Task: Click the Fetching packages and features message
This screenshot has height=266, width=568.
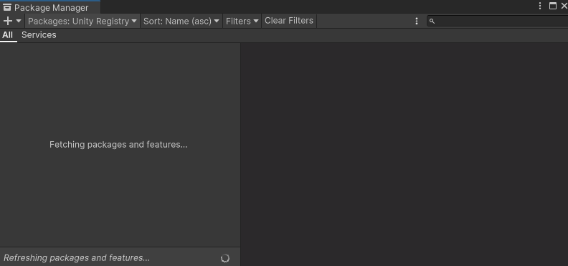Action: point(118,145)
